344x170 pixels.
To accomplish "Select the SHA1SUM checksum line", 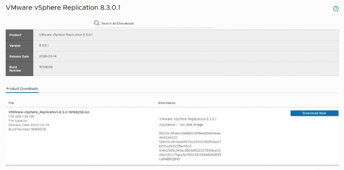I will pos(190,144).
